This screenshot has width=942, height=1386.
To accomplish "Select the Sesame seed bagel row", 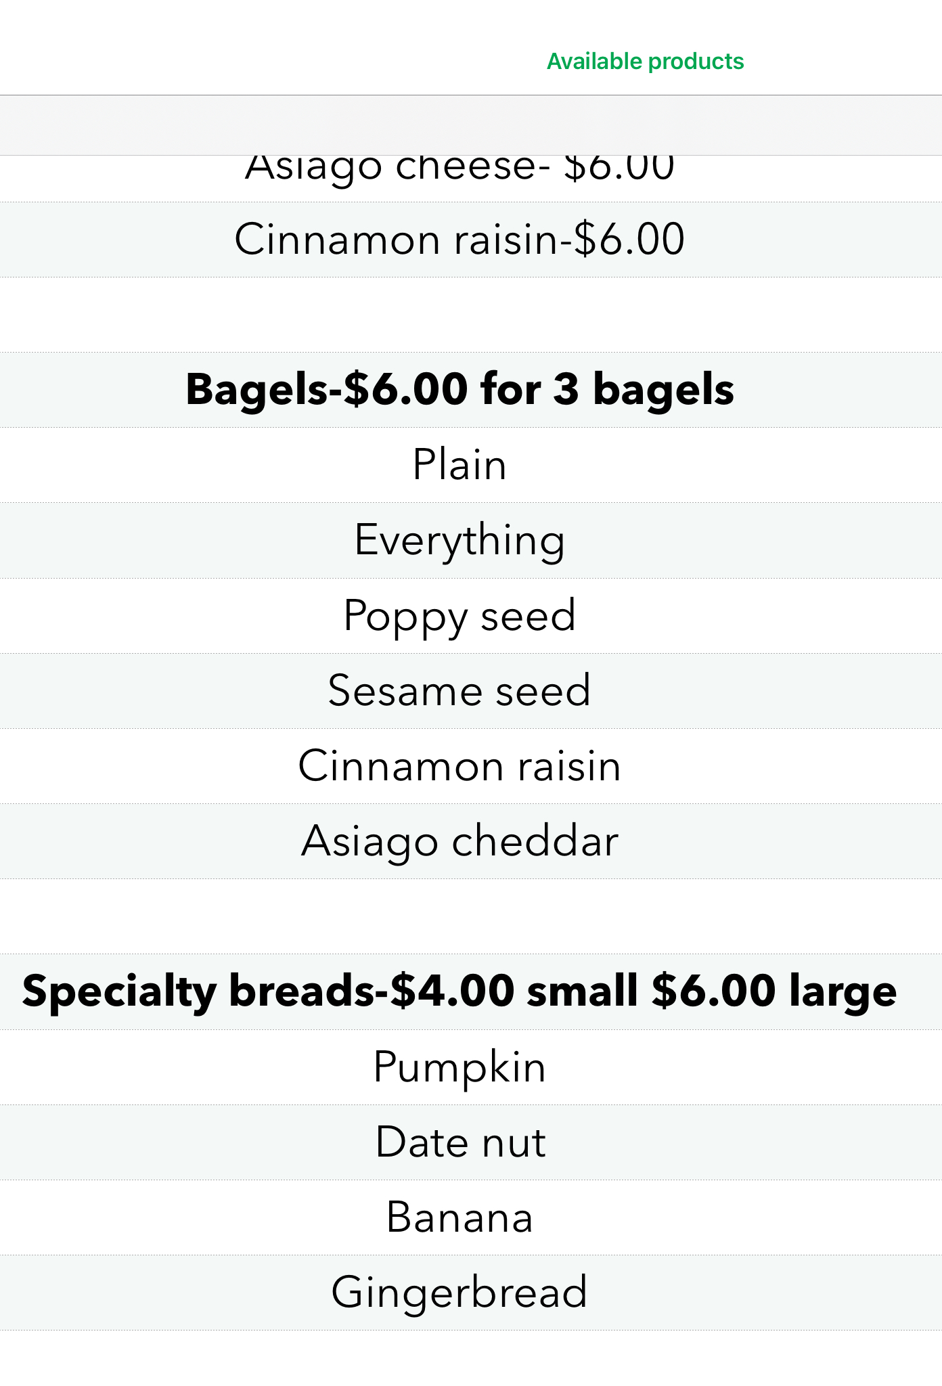I will pos(459,691).
